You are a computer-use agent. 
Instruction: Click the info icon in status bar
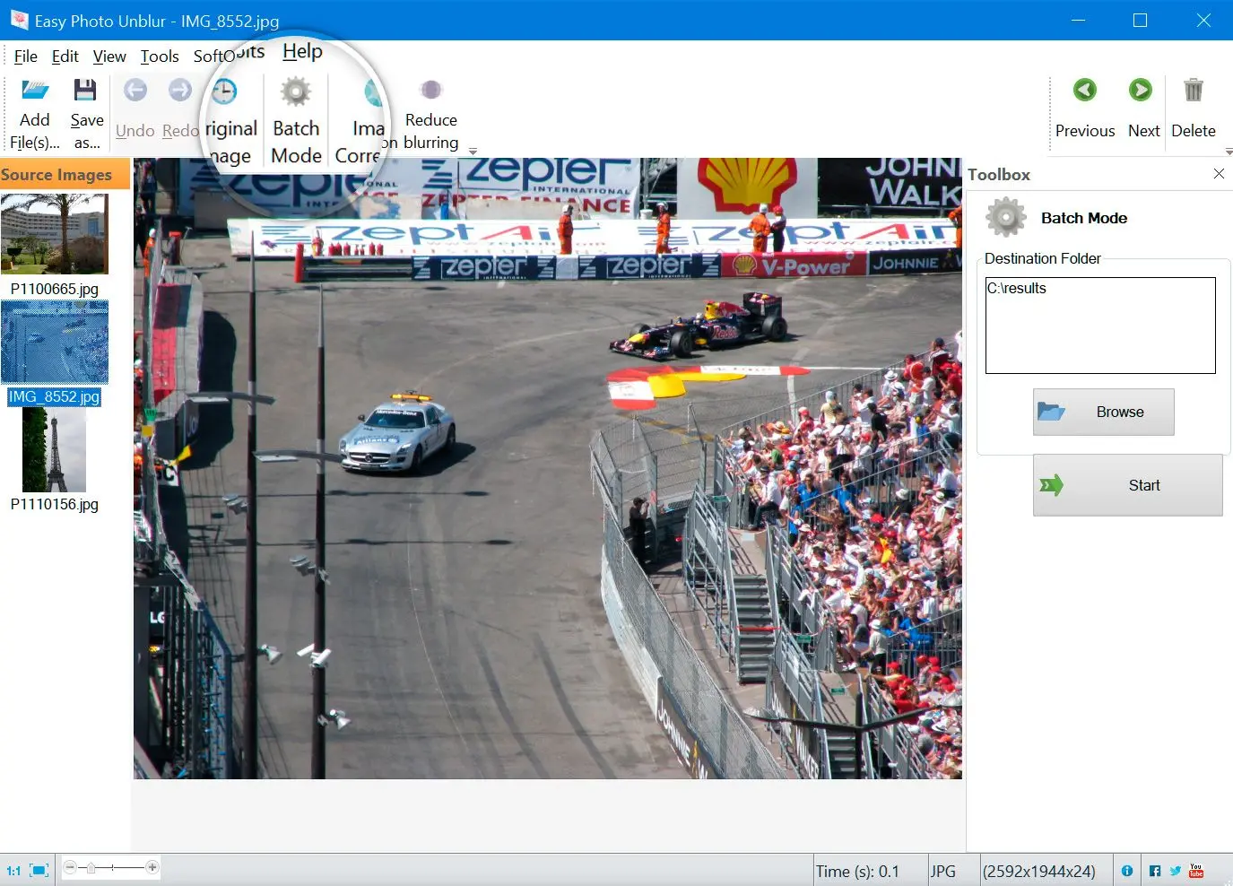pos(1127,871)
